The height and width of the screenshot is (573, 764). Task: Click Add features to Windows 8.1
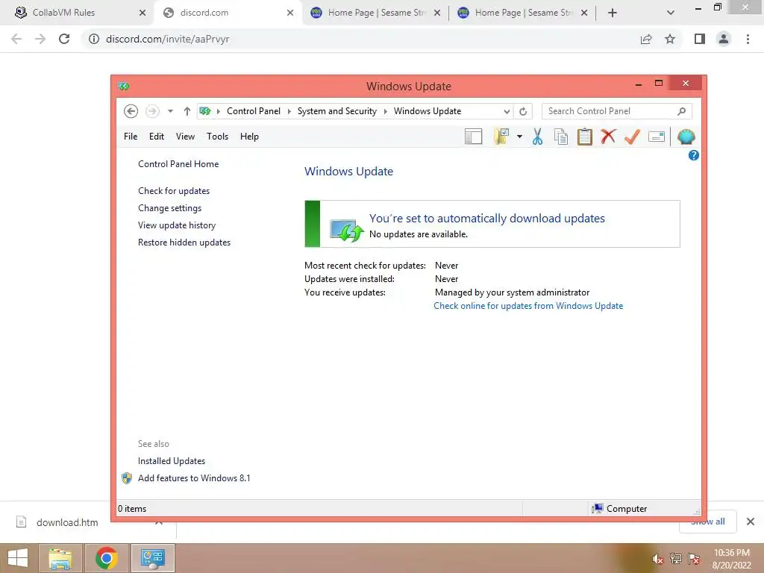194,478
